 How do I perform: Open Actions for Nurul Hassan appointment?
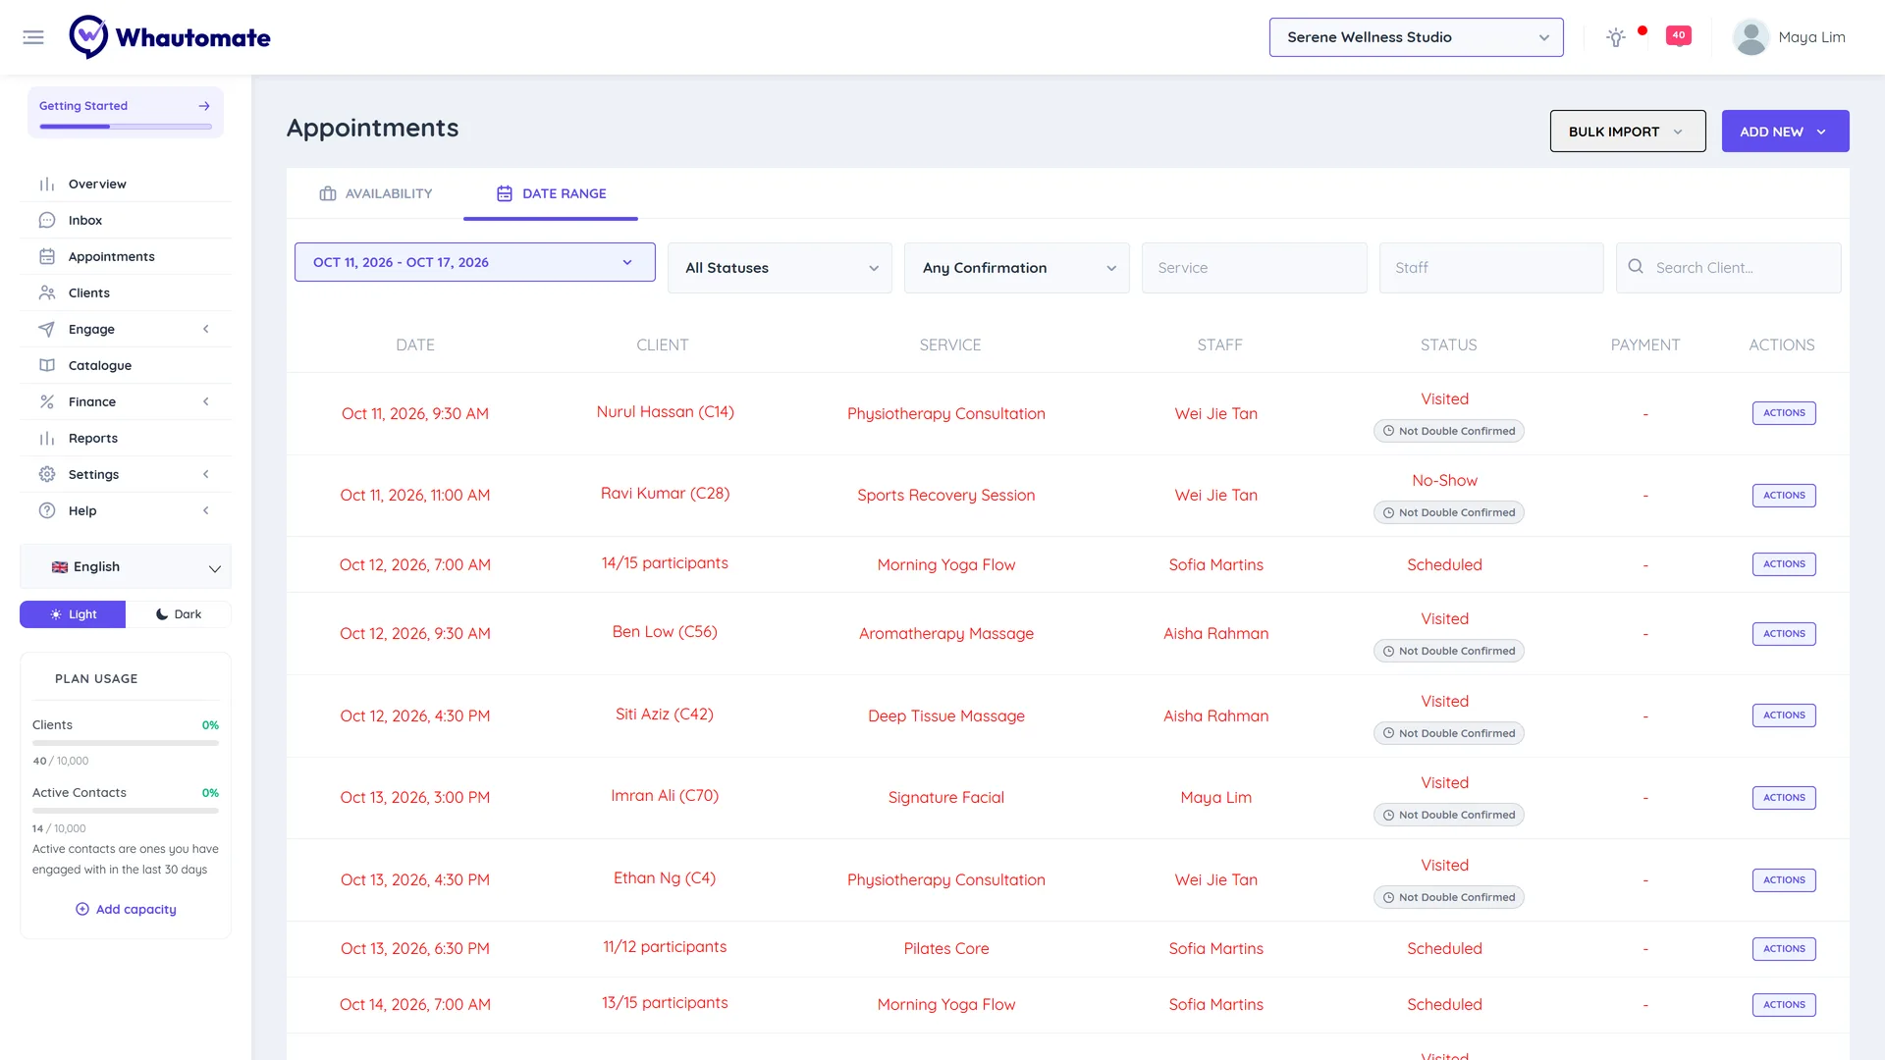pyautogui.click(x=1784, y=413)
